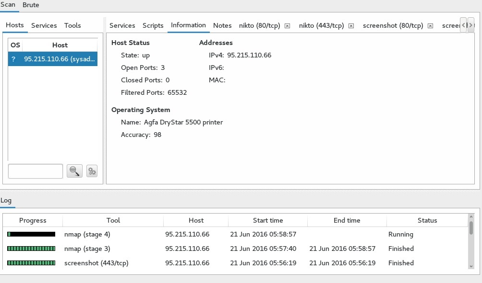Image resolution: width=482 pixels, height=283 pixels.
Task: Sort the log by the Progress column
Action: coord(33,220)
